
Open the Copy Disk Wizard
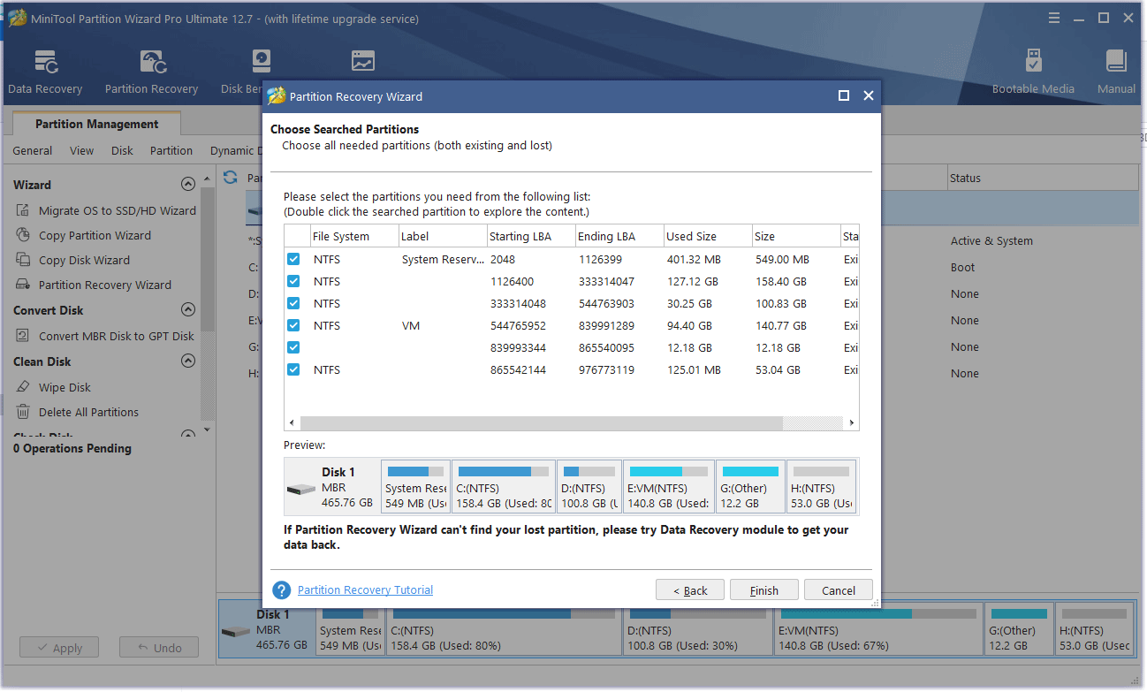[x=86, y=259]
